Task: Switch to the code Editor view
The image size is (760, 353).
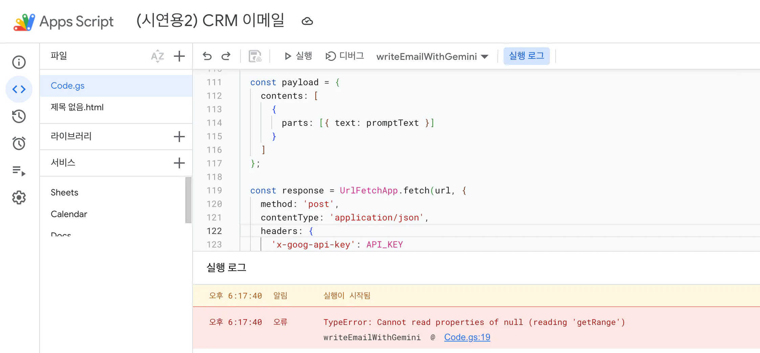Action: [19, 89]
